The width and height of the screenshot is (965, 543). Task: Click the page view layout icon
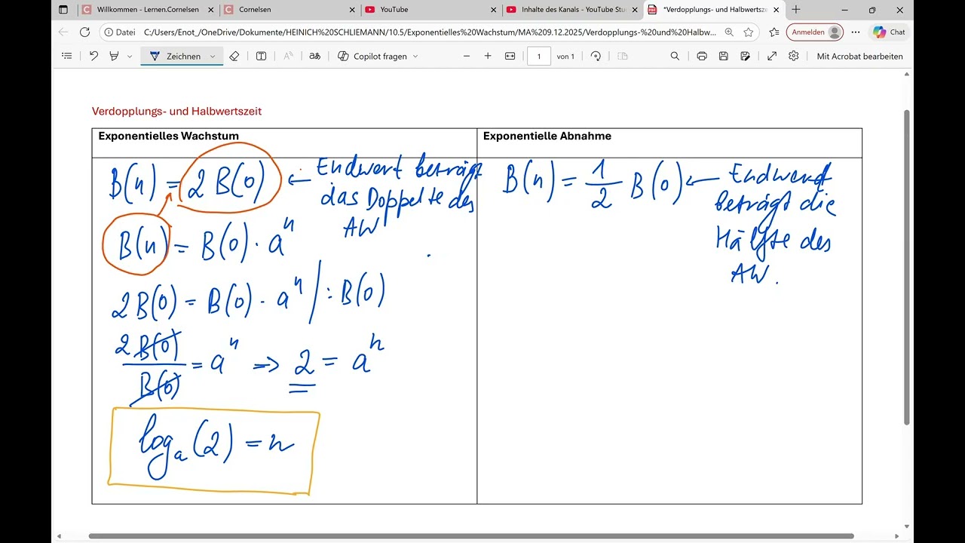[623, 56]
